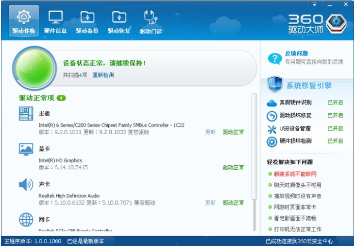Screen dimensions: 355x246
Task: Click the 主板 category label
Action: click(44, 113)
